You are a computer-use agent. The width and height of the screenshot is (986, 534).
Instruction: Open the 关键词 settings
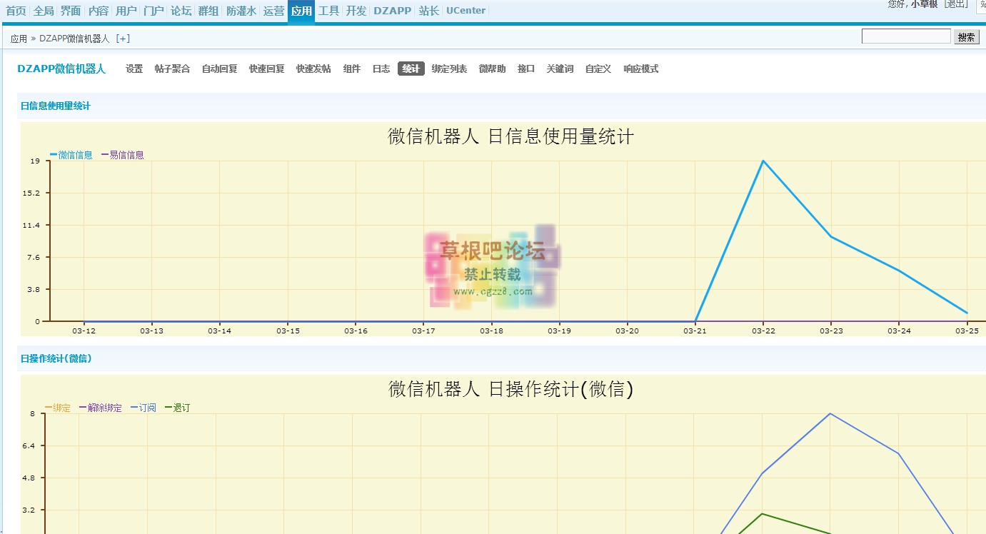(560, 69)
